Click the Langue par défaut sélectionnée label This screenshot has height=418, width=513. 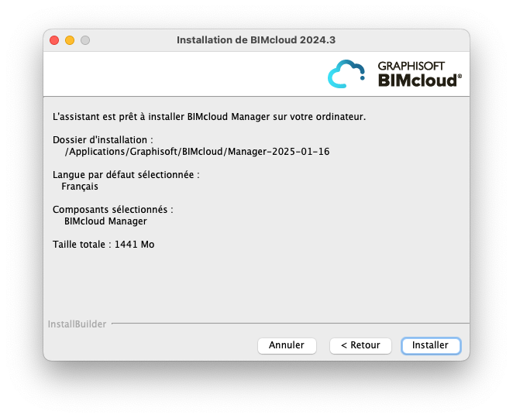(x=126, y=175)
